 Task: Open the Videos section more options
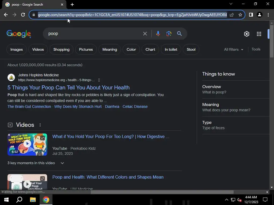[40, 125]
